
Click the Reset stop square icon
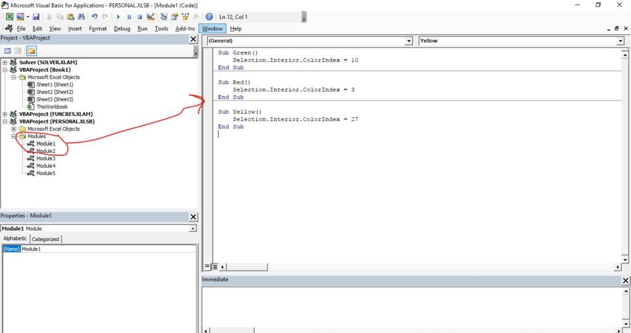coord(140,17)
